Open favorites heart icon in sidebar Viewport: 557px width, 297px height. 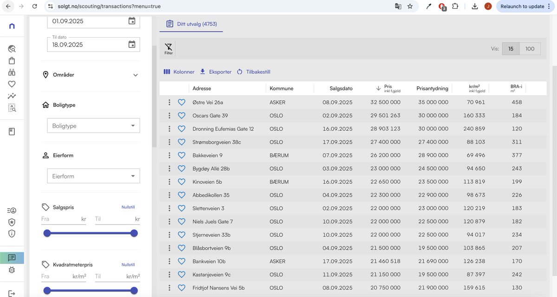(12, 84)
